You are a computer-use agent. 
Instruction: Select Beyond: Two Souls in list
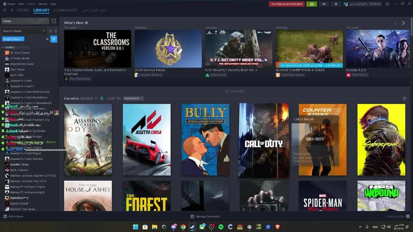point(23,209)
